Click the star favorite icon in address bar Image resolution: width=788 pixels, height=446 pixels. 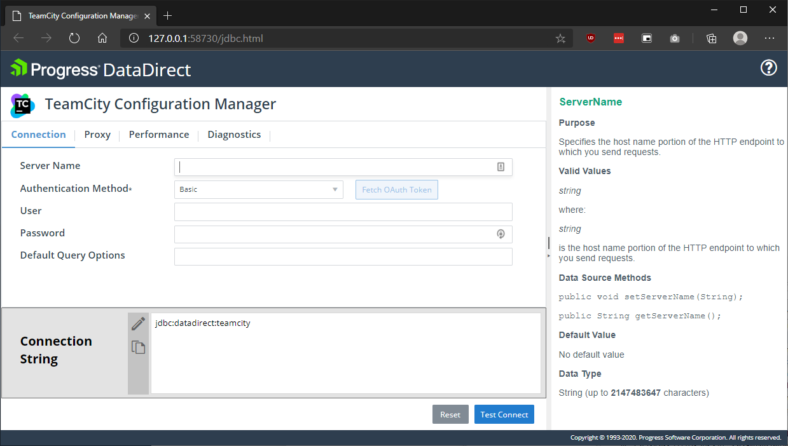tap(560, 39)
